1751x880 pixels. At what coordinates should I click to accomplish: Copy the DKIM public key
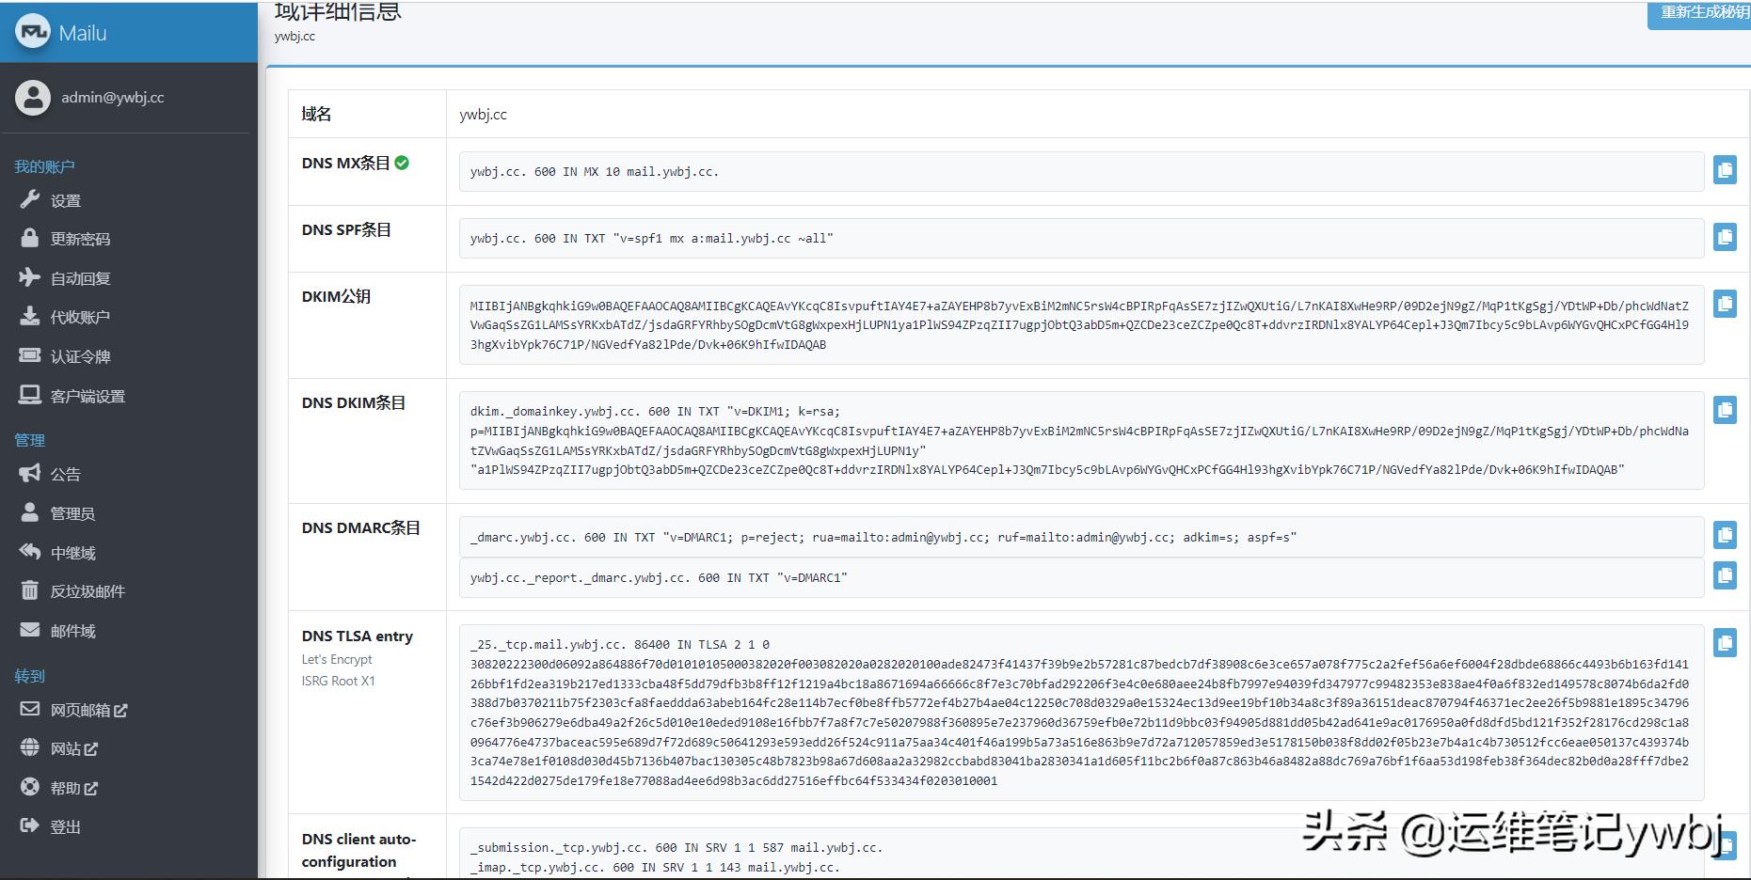tap(1726, 303)
